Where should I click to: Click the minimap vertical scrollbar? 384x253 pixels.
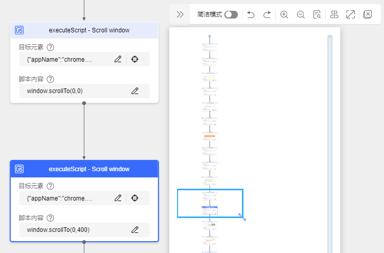330,144
